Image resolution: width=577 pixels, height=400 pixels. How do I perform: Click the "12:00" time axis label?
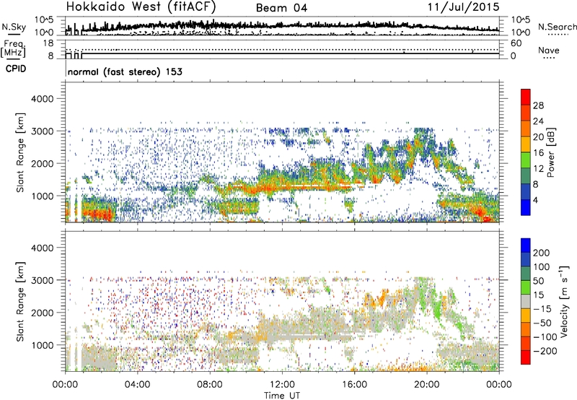(282, 385)
